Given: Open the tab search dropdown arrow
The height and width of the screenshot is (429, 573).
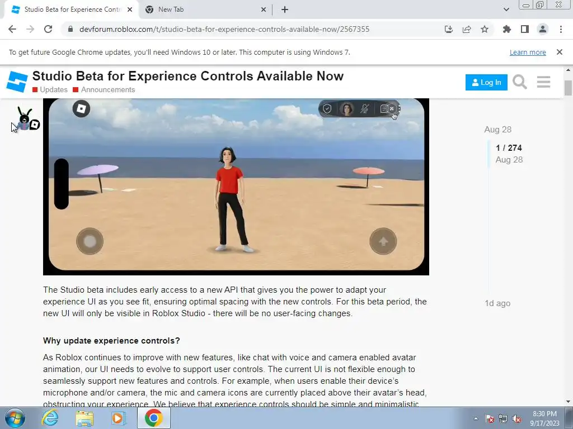Looking at the screenshot, I should click(x=506, y=9).
